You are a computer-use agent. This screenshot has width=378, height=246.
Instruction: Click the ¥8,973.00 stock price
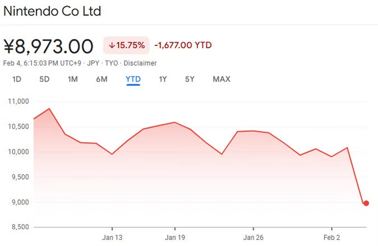pyautogui.click(x=48, y=45)
